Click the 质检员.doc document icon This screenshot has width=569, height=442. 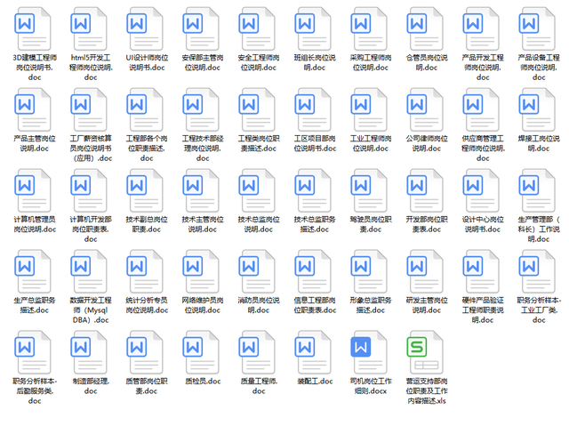(200, 352)
